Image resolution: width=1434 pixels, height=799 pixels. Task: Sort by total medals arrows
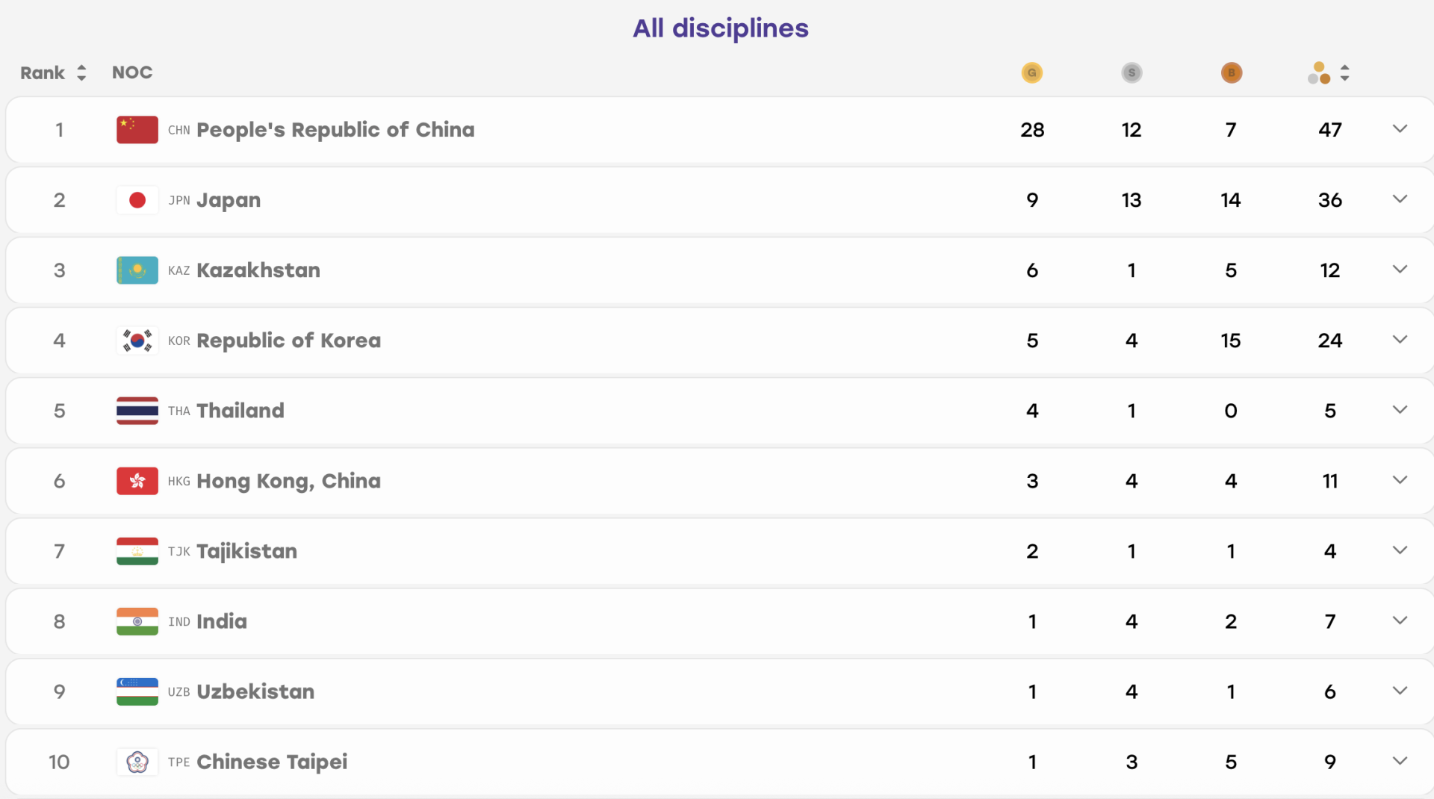point(1344,72)
